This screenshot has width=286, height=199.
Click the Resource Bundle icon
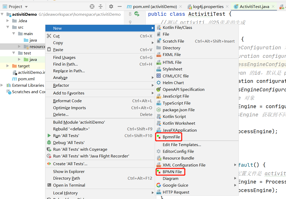pos(159,158)
